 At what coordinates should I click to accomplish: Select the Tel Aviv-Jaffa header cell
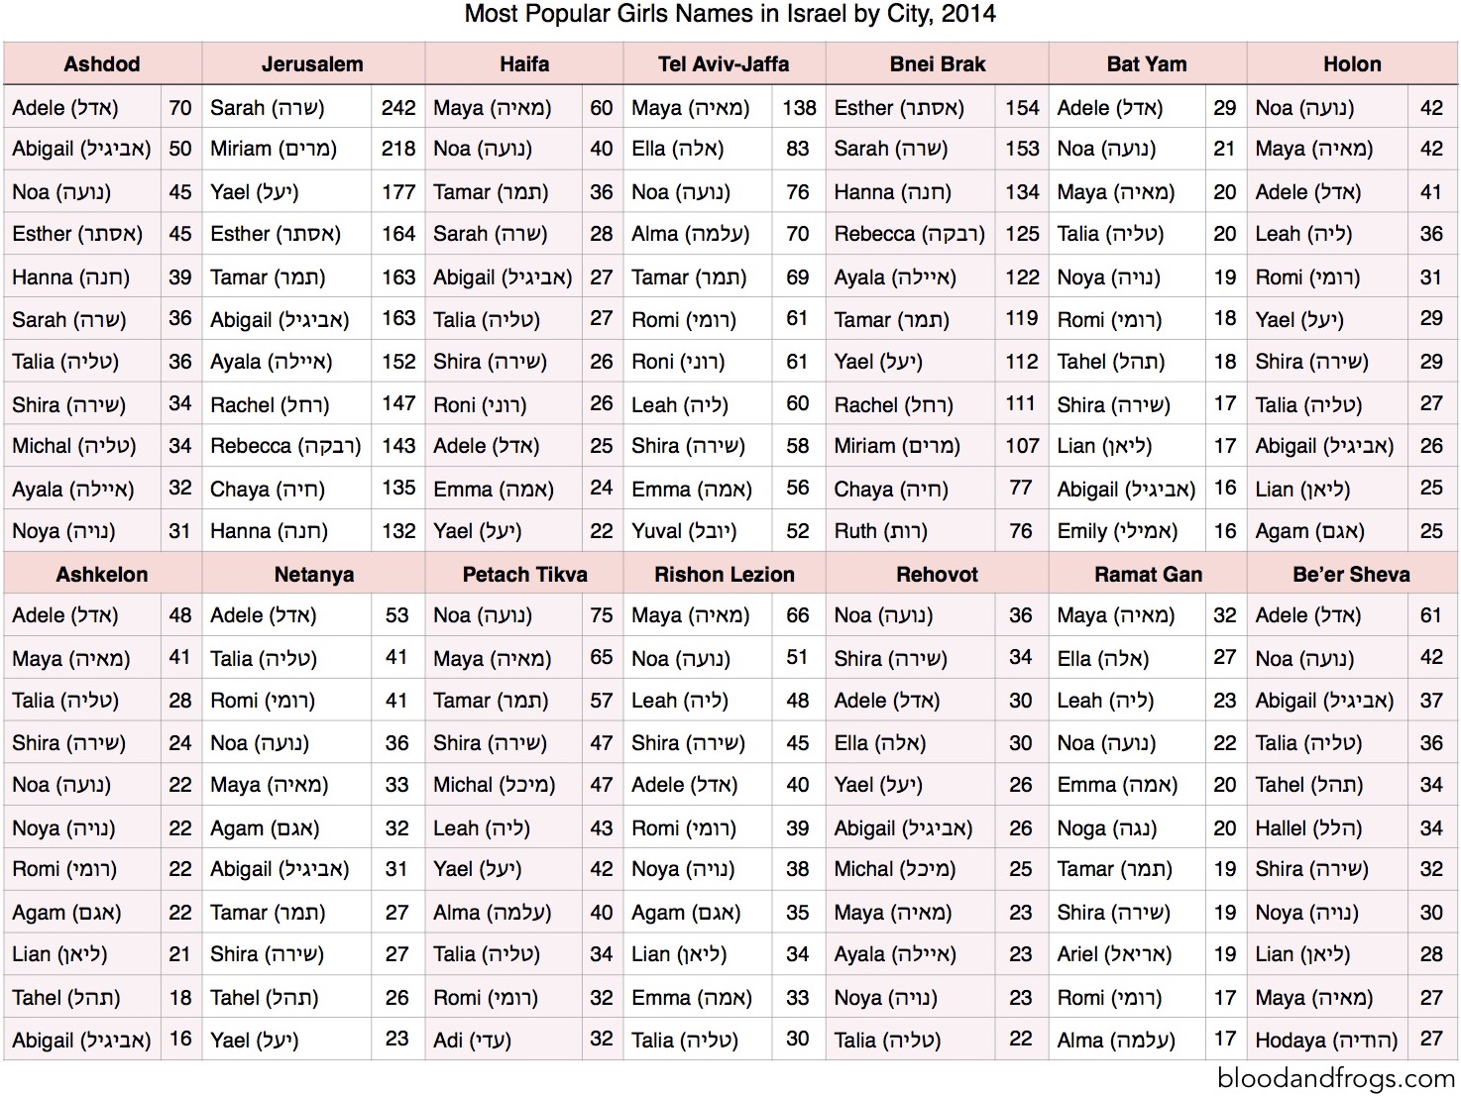724,64
